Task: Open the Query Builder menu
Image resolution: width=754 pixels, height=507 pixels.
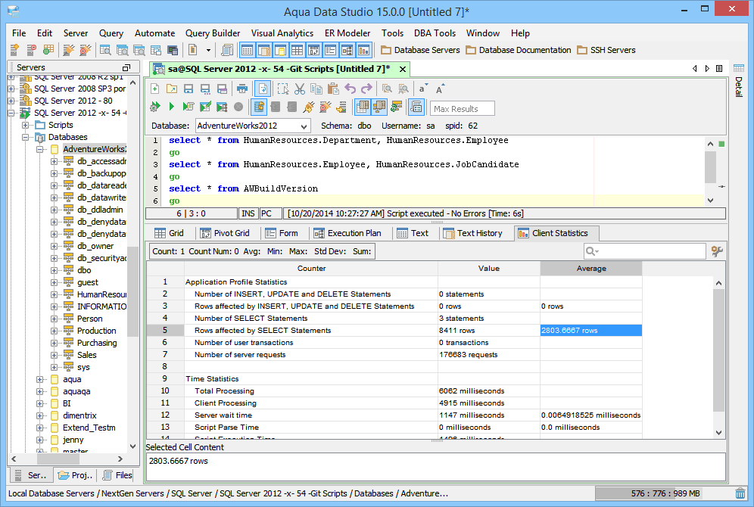Action: coord(213,33)
